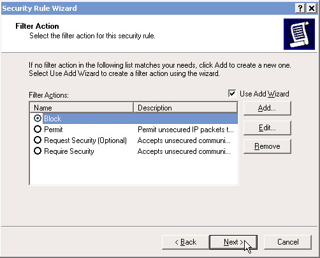Click the Add... button
The width and height of the screenshot is (320, 258).
[267, 108]
